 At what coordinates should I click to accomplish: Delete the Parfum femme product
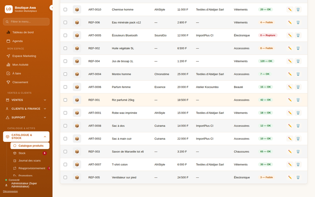[x=298, y=87]
